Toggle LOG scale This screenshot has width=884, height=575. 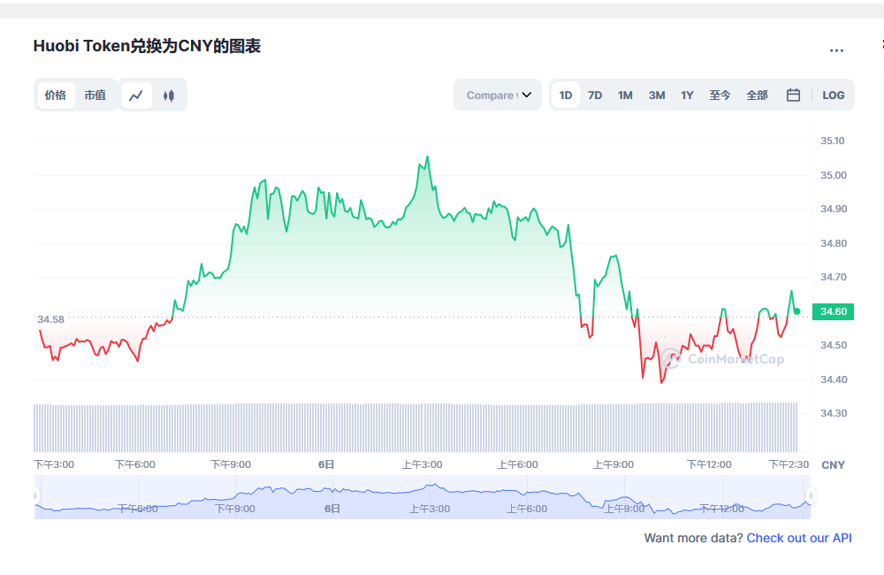click(833, 96)
